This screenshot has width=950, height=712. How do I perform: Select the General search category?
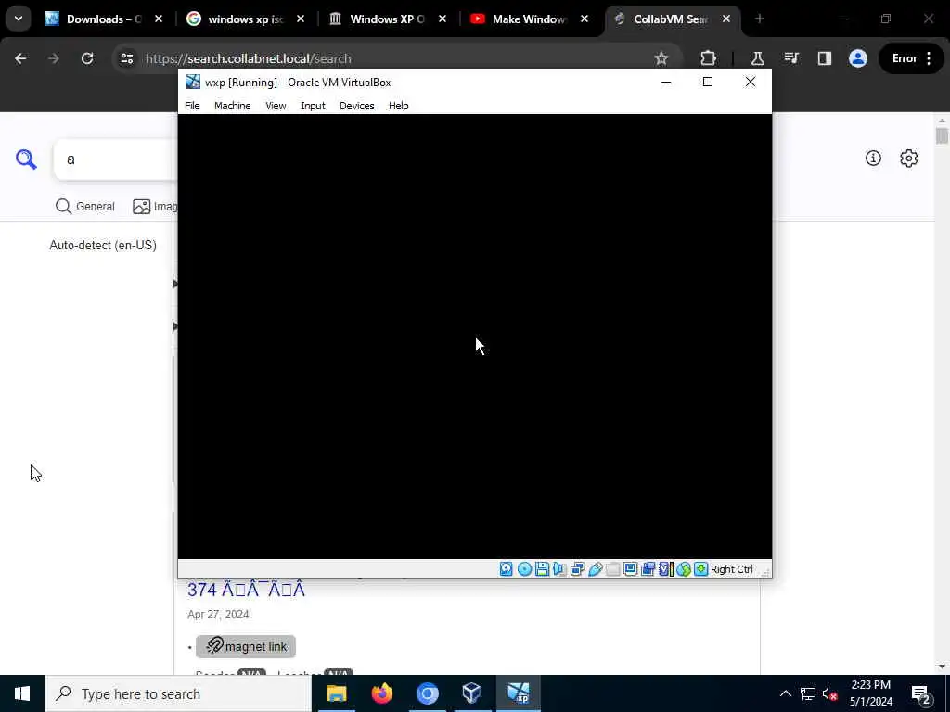coord(84,207)
